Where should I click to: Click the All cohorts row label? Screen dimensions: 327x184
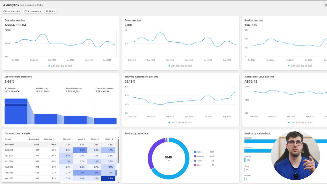coord(9,145)
